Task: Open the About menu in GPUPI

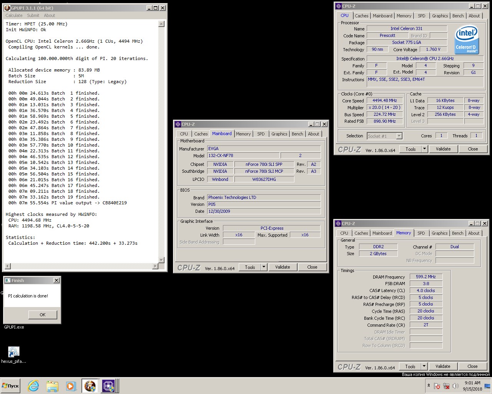Action: coord(49,15)
